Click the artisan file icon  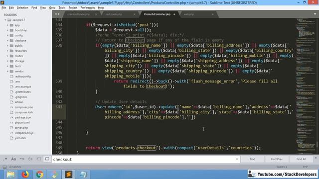pyautogui.click(x=11, y=102)
